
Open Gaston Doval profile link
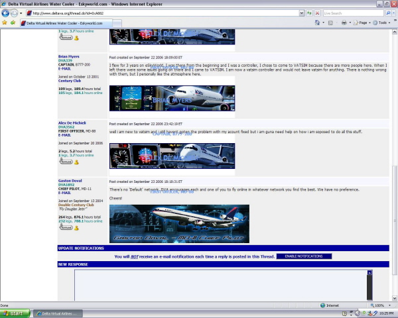click(70, 181)
